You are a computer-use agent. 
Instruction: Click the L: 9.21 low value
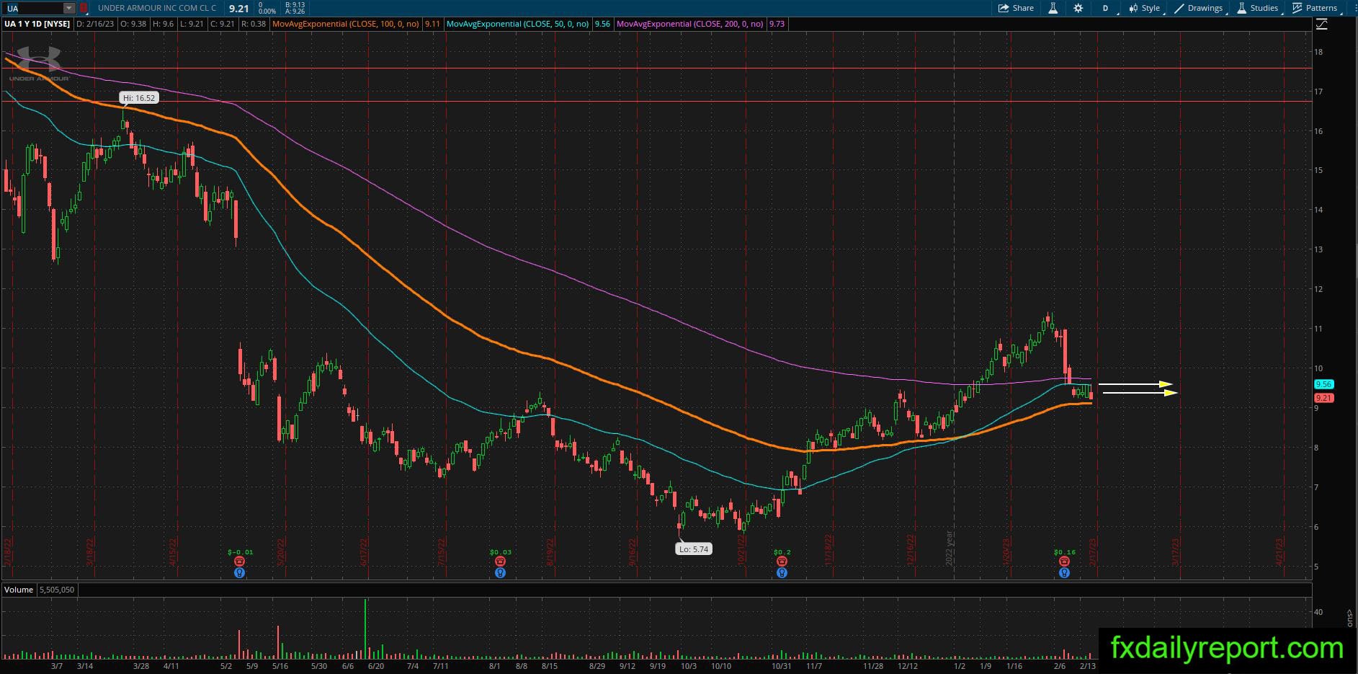[193, 24]
